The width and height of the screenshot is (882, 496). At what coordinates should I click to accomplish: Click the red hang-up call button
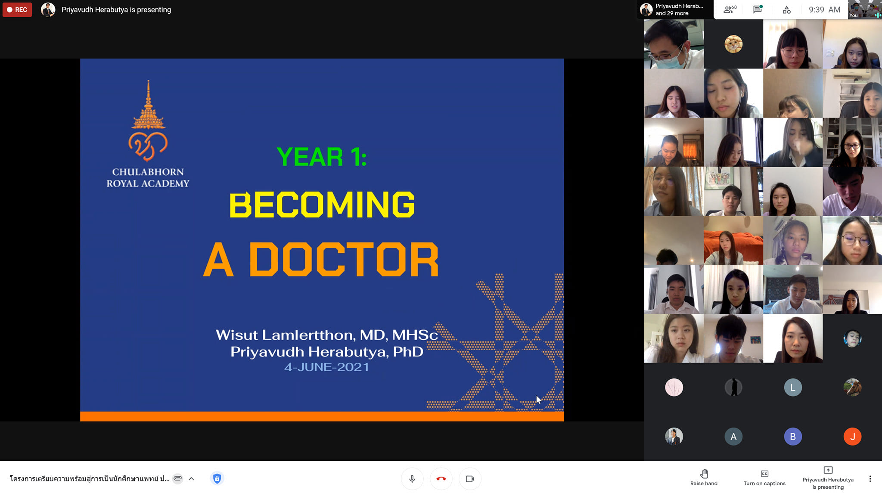click(x=441, y=479)
